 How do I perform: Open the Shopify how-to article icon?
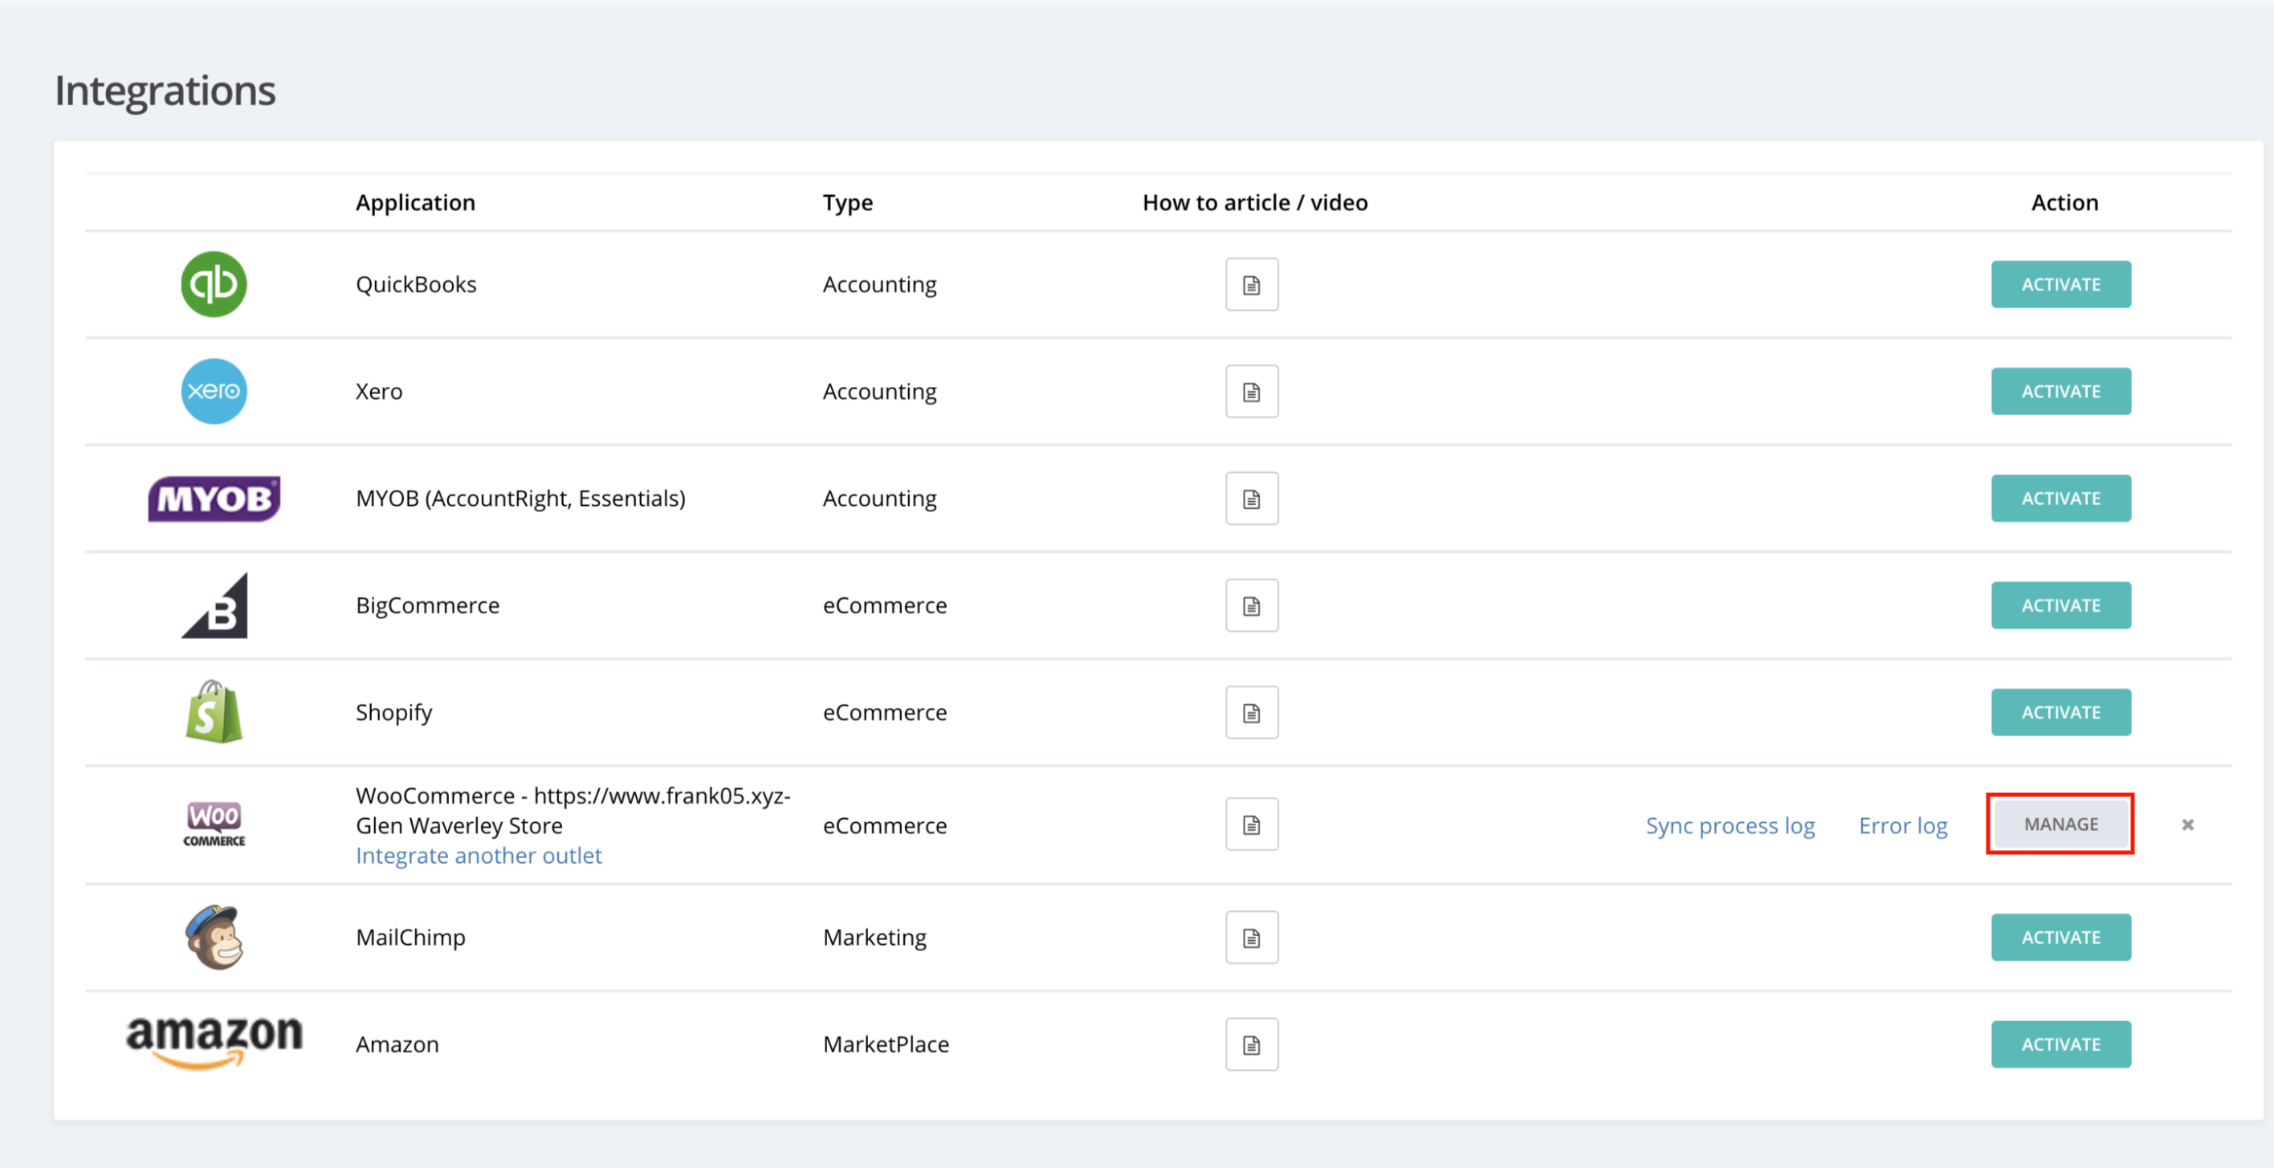pos(1252,713)
